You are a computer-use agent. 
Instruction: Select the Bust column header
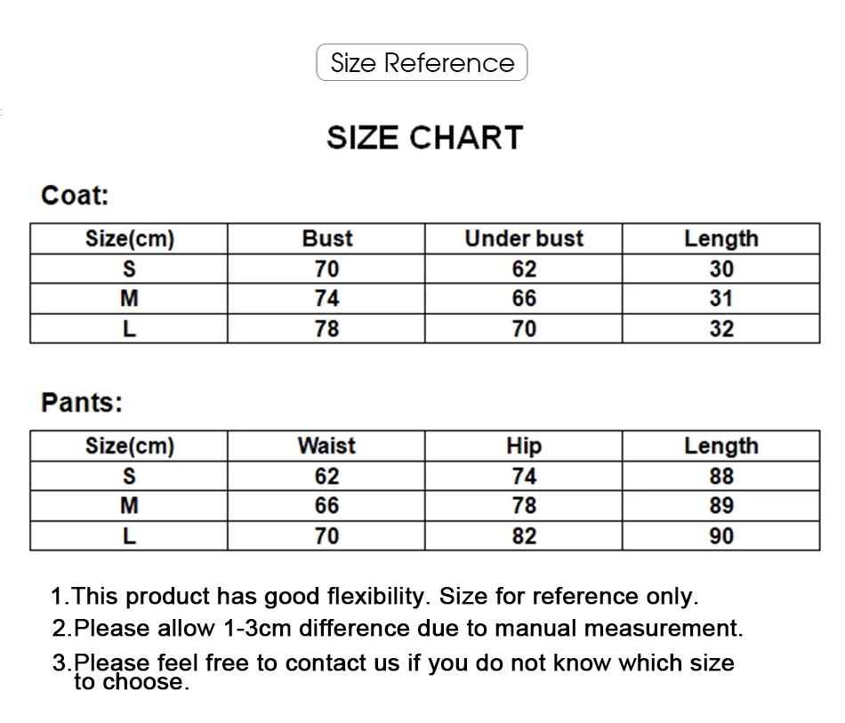[327, 238]
